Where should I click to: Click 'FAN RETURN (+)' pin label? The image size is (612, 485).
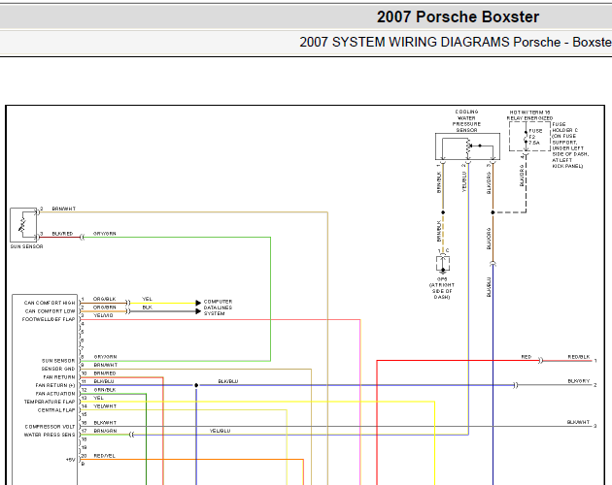55,385
